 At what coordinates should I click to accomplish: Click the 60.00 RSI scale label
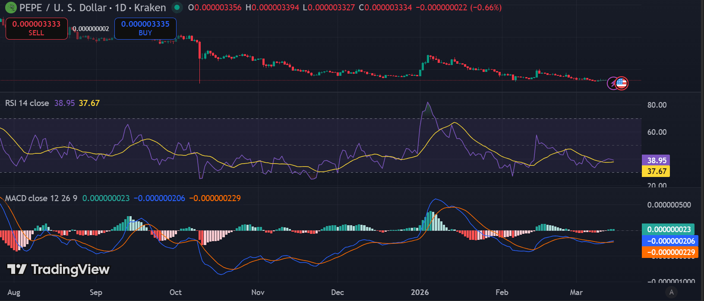point(657,132)
